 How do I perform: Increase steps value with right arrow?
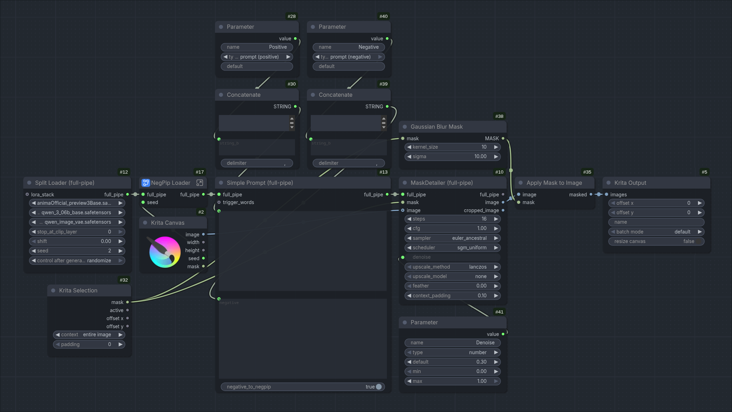click(496, 219)
